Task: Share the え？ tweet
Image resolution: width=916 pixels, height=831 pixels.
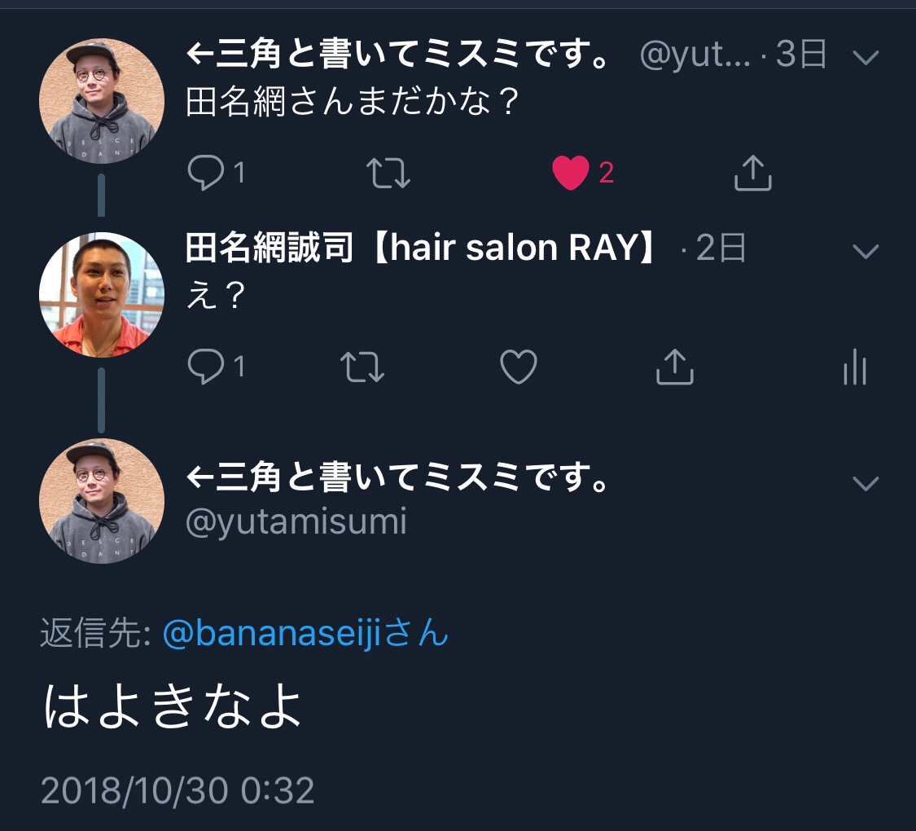Action: point(675,367)
